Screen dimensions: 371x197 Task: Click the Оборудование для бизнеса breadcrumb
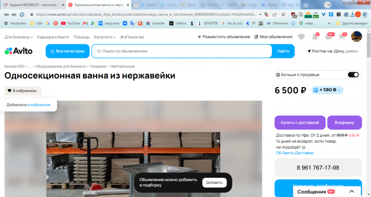tap(60, 66)
